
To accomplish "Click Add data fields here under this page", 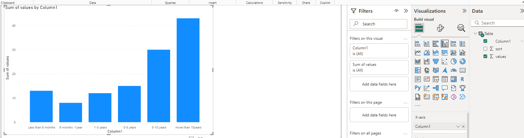I will [x=379, y=115].
